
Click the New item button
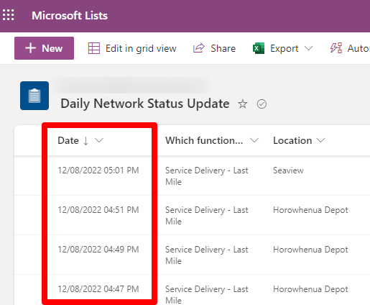pos(44,48)
